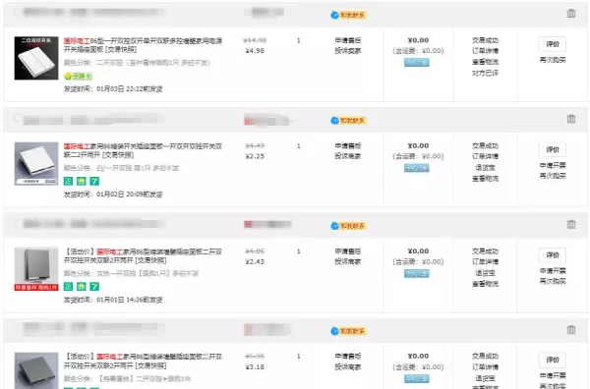Screen dimensions: 590x389
Task: Click blue badge below ¥0.00 in ¥3.18 order
Action: click(x=417, y=378)
